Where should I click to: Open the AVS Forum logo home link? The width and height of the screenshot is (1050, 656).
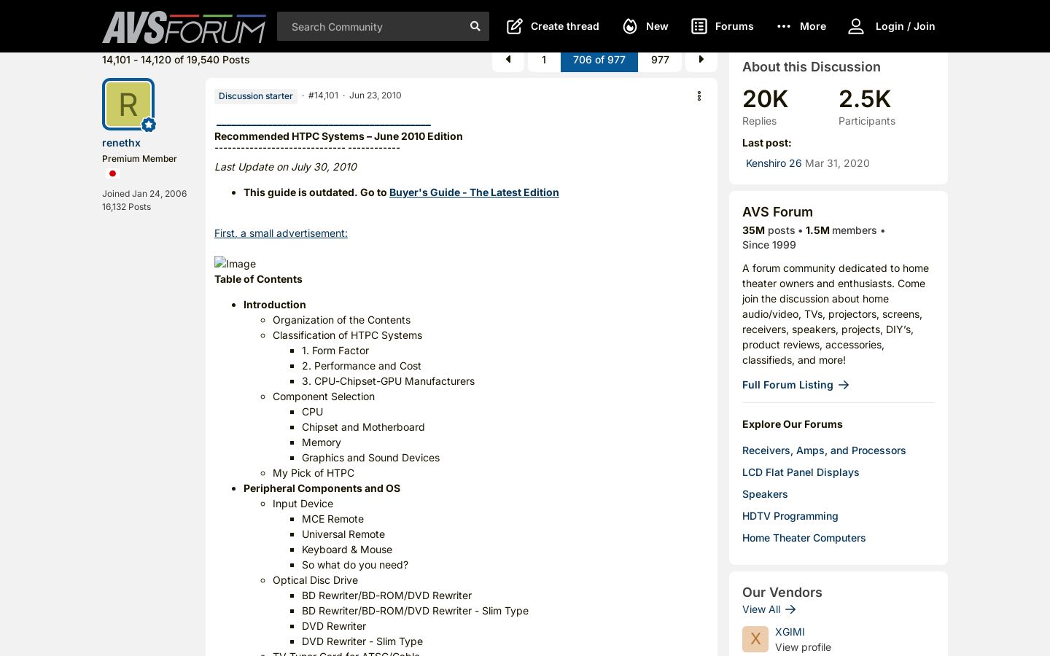[x=184, y=27]
